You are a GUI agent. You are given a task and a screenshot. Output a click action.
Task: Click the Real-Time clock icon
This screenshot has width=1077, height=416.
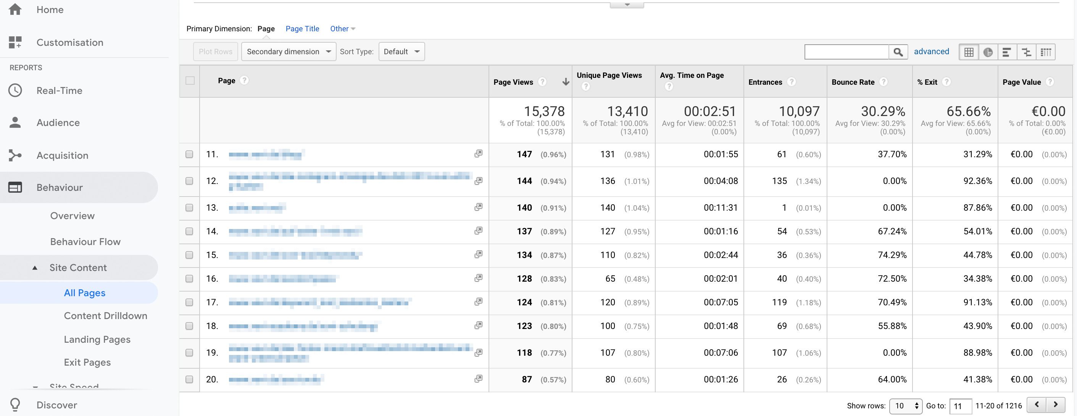point(15,90)
